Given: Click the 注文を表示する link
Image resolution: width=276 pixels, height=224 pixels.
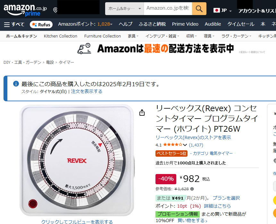Looking at the screenshot, I should (87, 92).
